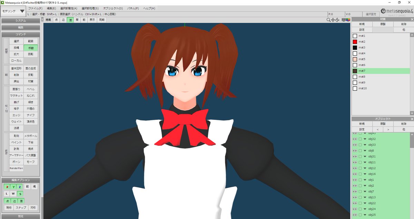414x219 pixels.
Task: Collapse the obj24 object arrow
Action: coord(365,209)
